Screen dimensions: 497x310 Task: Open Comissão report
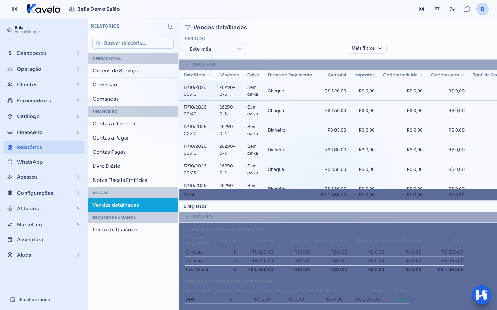[133, 85]
